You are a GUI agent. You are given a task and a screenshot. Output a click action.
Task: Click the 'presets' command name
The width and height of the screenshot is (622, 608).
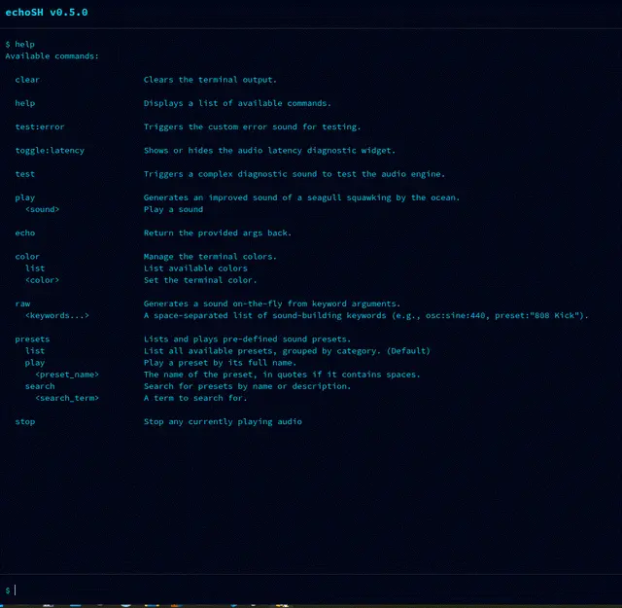[32, 339]
